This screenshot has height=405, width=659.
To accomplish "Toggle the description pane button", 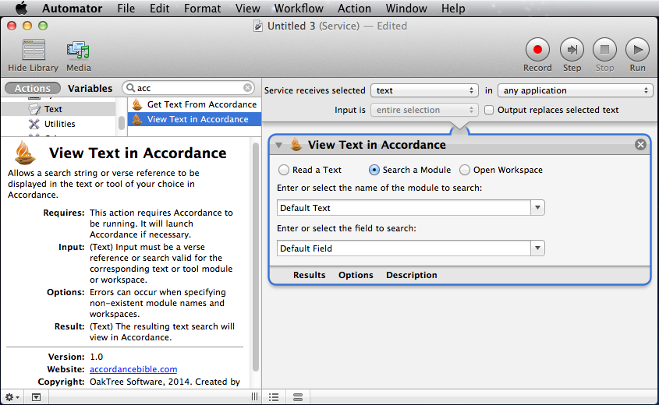I will tap(36, 397).
